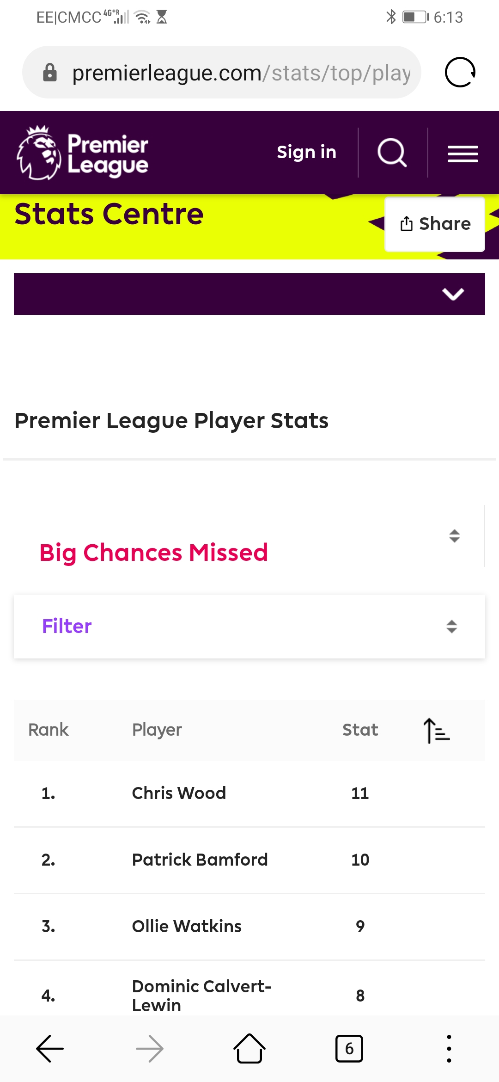Expand the Filter dropdown
The width and height of the screenshot is (499, 1082).
pyautogui.click(x=249, y=627)
